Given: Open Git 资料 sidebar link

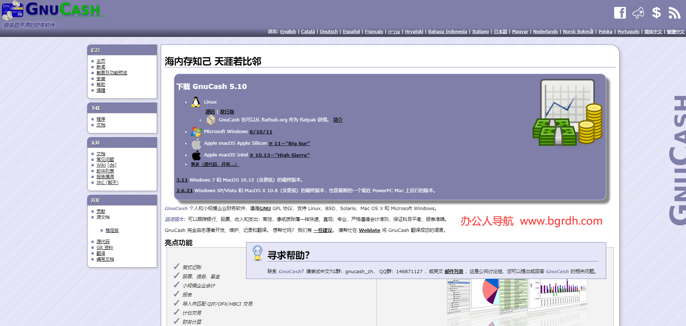Looking at the screenshot, I should pos(105,248).
